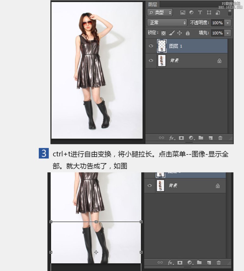Lock image pixels brush icon
Screen dimensions: 244x271
[x=171, y=33]
